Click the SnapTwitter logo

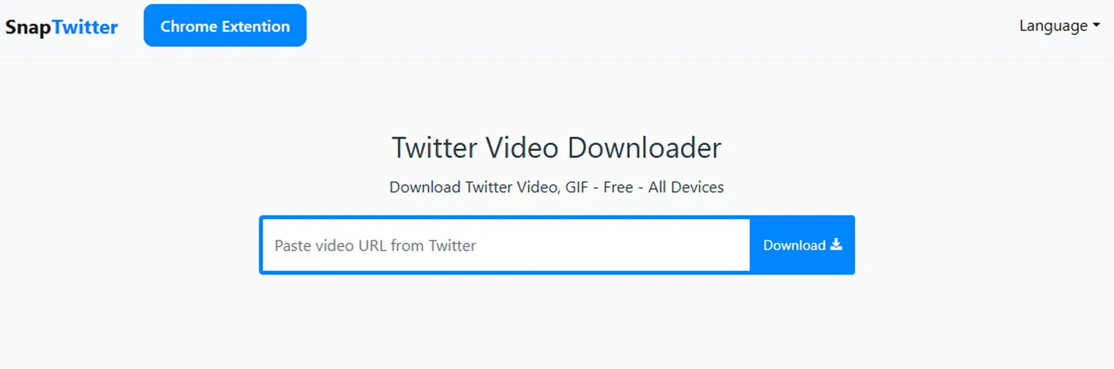click(x=62, y=27)
